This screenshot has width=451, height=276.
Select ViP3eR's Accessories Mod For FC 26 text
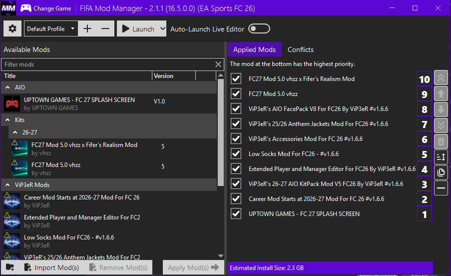click(x=306, y=138)
